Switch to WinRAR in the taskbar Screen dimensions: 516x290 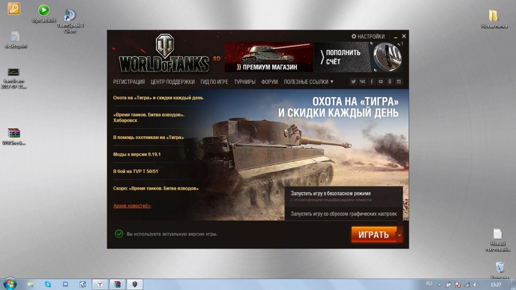point(117,284)
